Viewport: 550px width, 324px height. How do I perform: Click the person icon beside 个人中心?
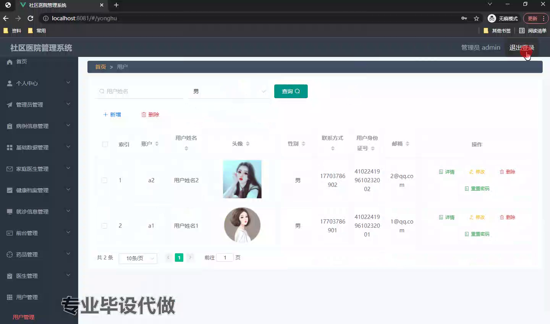[x=10, y=83]
